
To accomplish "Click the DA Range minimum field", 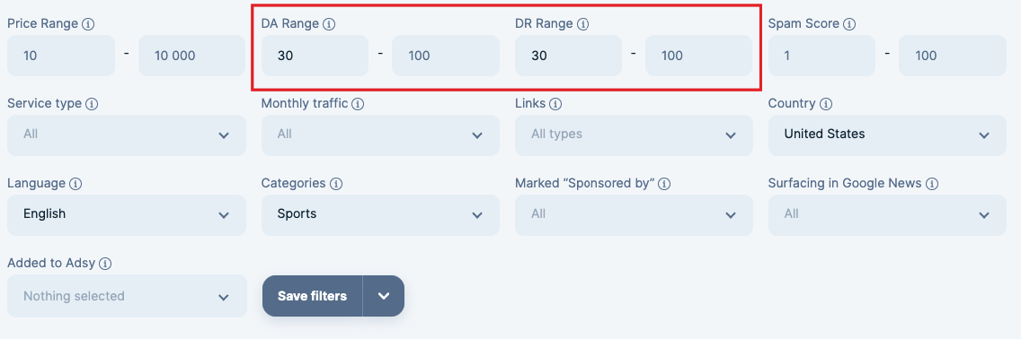I will pyautogui.click(x=315, y=56).
